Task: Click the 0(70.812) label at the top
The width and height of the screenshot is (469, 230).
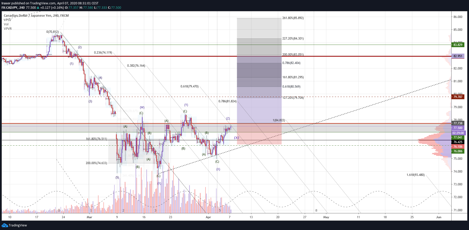Action: (x=53, y=32)
